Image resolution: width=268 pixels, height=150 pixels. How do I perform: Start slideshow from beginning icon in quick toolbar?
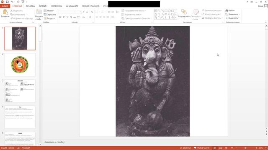[23, 2]
